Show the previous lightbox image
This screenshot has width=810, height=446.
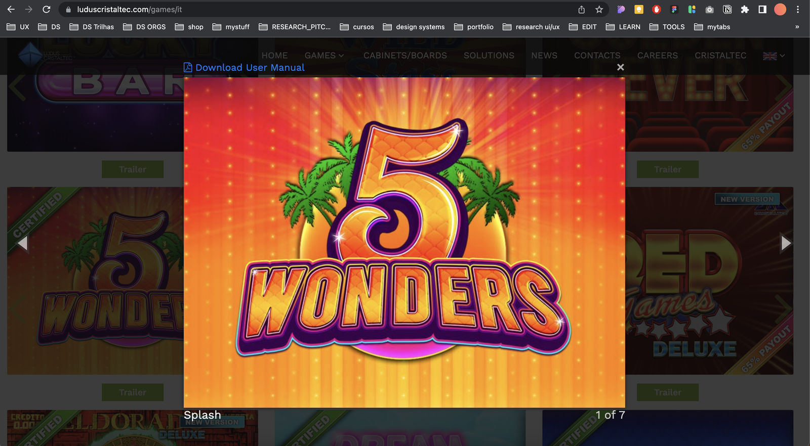coord(22,243)
